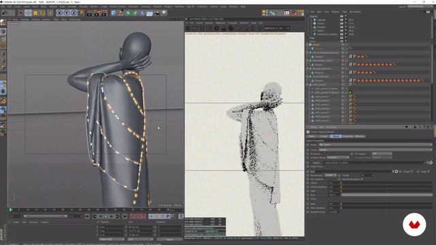Screen dimensions: 436x245
Task: Toggle the Y axis lock
Action: click(67, 13)
